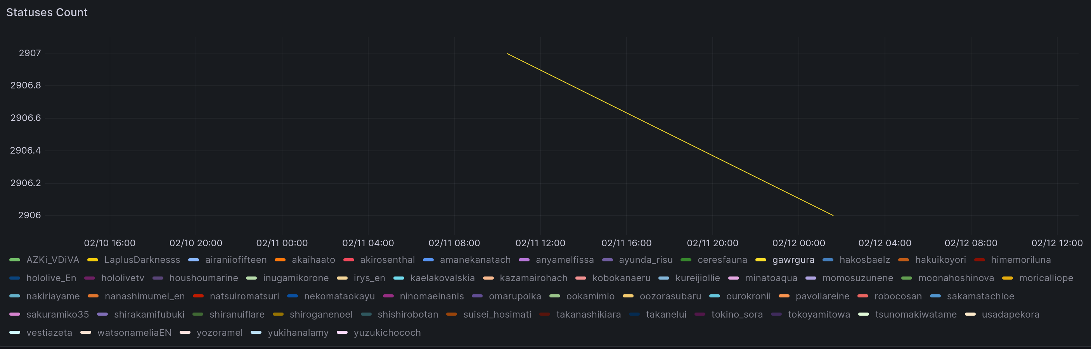Click the LaplusDarknesss legend color marker

[x=93, y=260]
